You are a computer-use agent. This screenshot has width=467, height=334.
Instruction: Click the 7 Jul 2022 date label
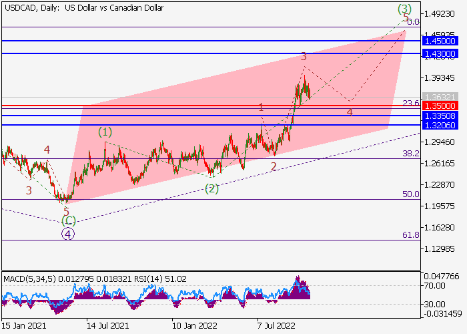click(x=276, y=326)
